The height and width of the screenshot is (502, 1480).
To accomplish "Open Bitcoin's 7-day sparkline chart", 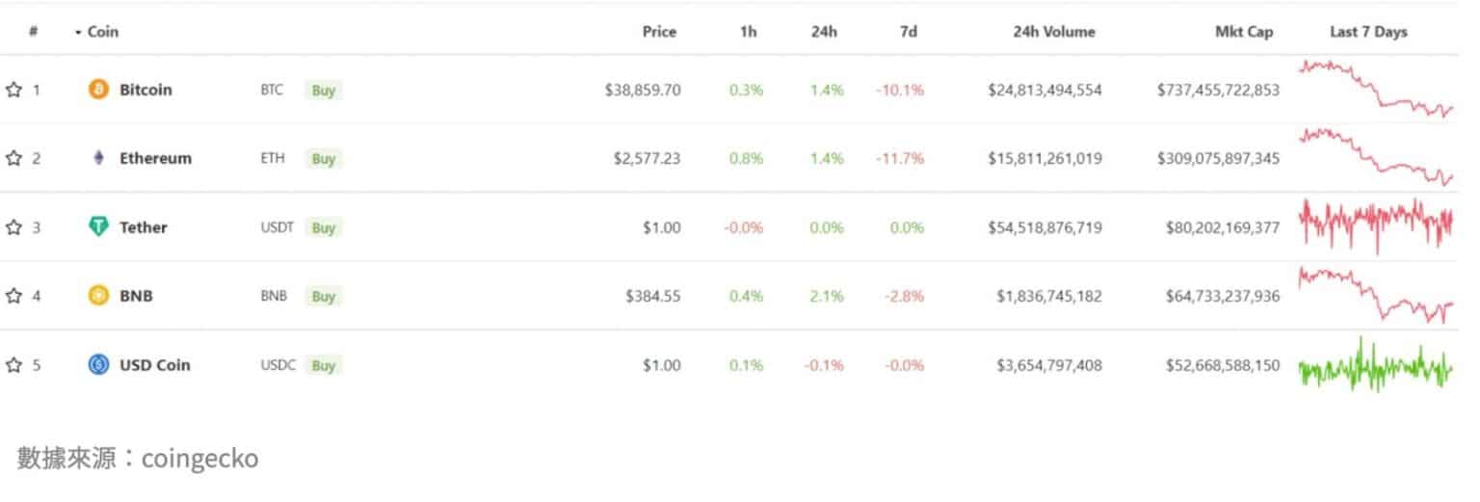I will click(x=1375, y=89).
